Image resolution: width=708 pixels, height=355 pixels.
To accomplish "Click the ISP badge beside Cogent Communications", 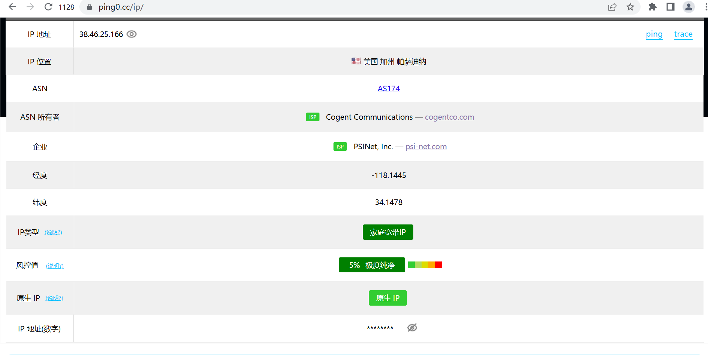I will pyautogui.click(x=313, y=117).
